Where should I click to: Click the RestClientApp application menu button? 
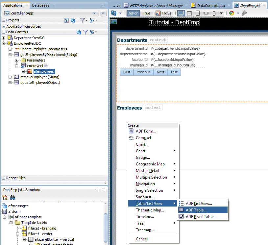103,13
